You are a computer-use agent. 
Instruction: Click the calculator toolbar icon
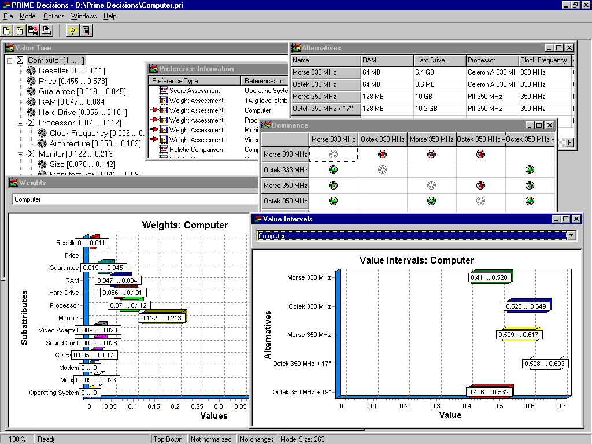[x=86, y=31]
